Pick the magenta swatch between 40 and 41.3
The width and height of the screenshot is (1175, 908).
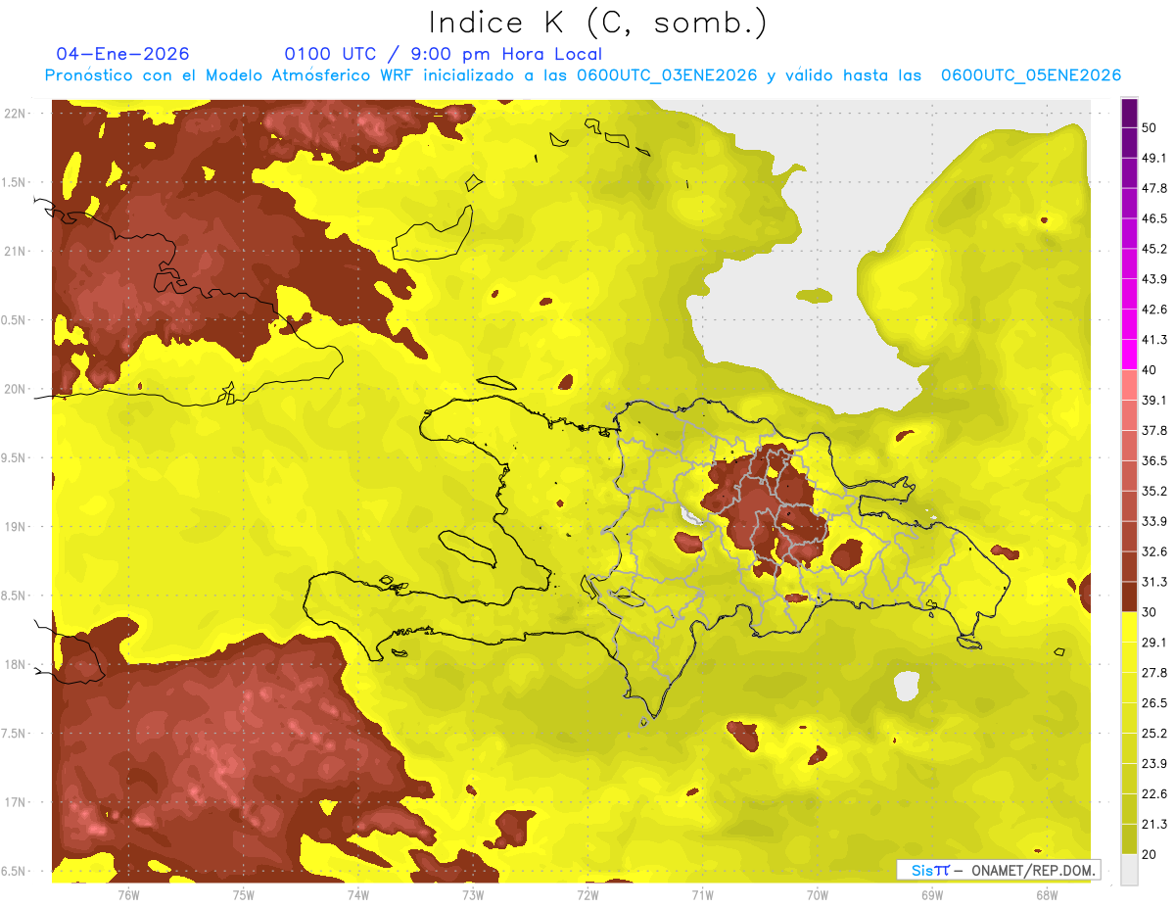(1129, 355)
